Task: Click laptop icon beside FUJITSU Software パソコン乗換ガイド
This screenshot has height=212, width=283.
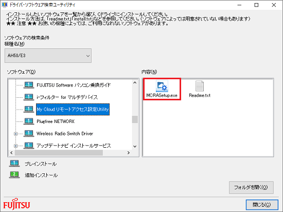Action: (x=29, y=85)
